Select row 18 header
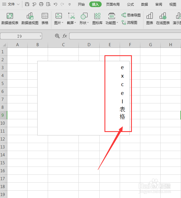The width and height of the screenshot is (181, 198). click(x=3, y=186)
